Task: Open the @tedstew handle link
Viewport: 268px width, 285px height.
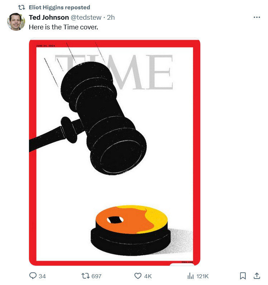Action: [86, 18]
